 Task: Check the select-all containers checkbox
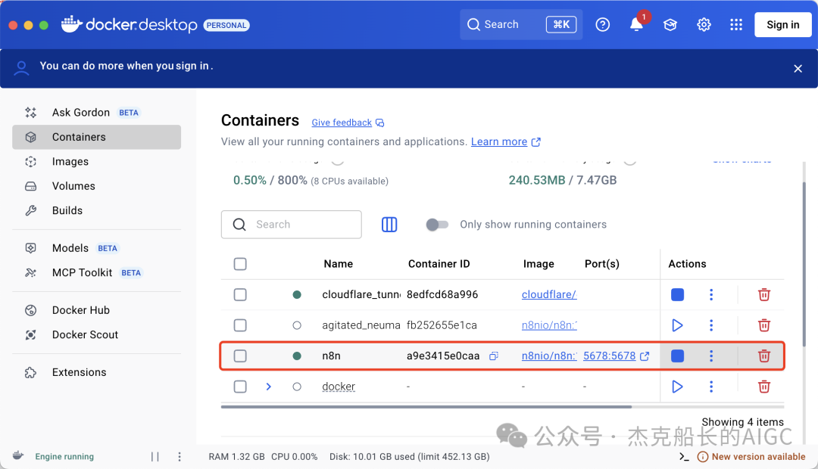tap(240, 264)
